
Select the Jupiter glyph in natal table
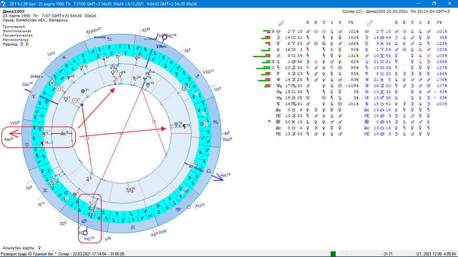click(x=278, y=62)
